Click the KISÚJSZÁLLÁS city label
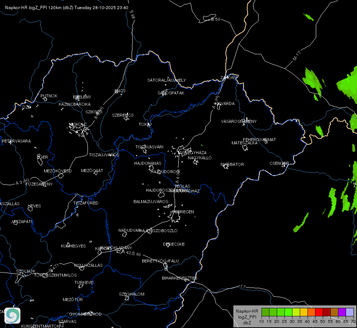Screen dimensions: 357x328 [88, 265]
